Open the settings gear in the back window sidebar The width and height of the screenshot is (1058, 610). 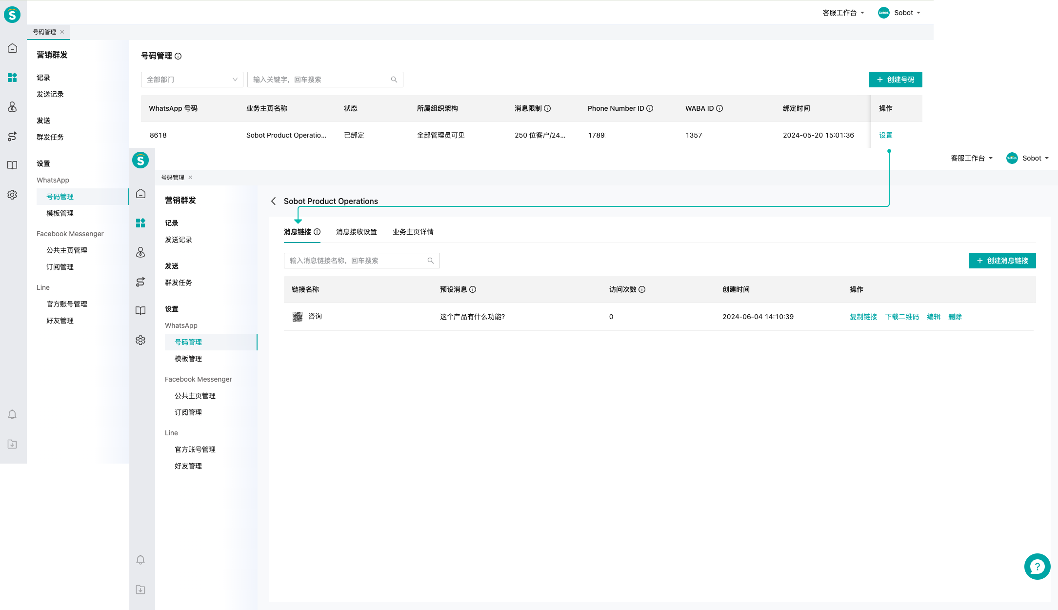tap(13, 195)
